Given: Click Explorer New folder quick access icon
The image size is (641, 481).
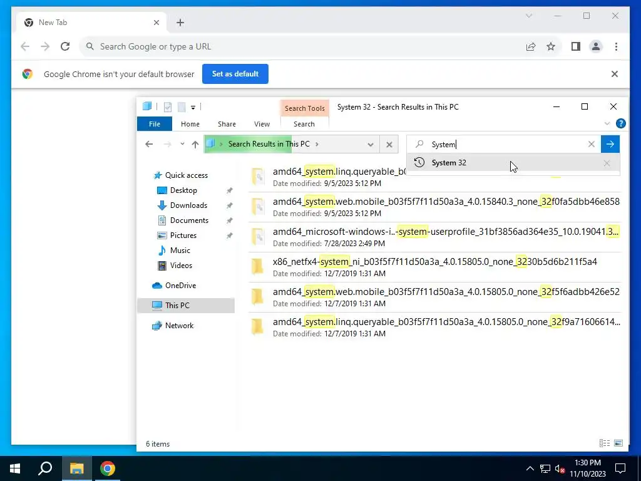Looking at the screenshot, I should point(182,107).
